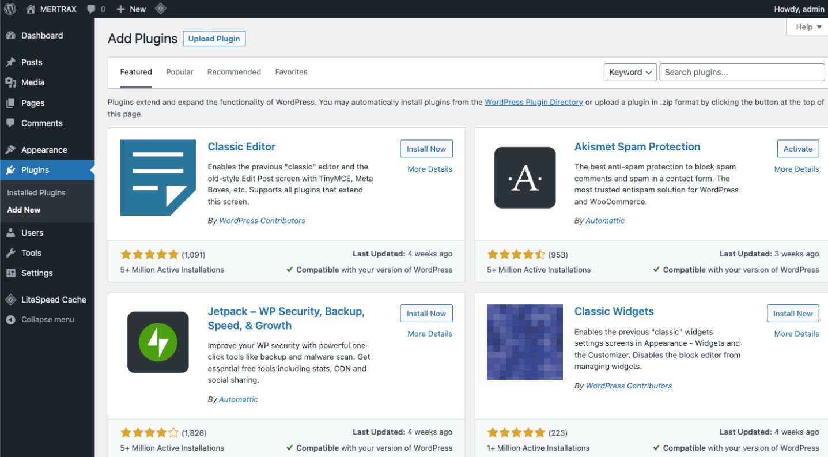Image resolution: width=828 pixels, height=457 pixels.
Task: Open Installed Plugins submenu item
Action: (36, 192)
